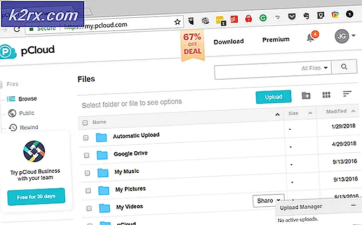Check the Automatic Upload row checkbox
This screenshot has height=225, width=362.
pyautogui.click(x=86, y=138)
